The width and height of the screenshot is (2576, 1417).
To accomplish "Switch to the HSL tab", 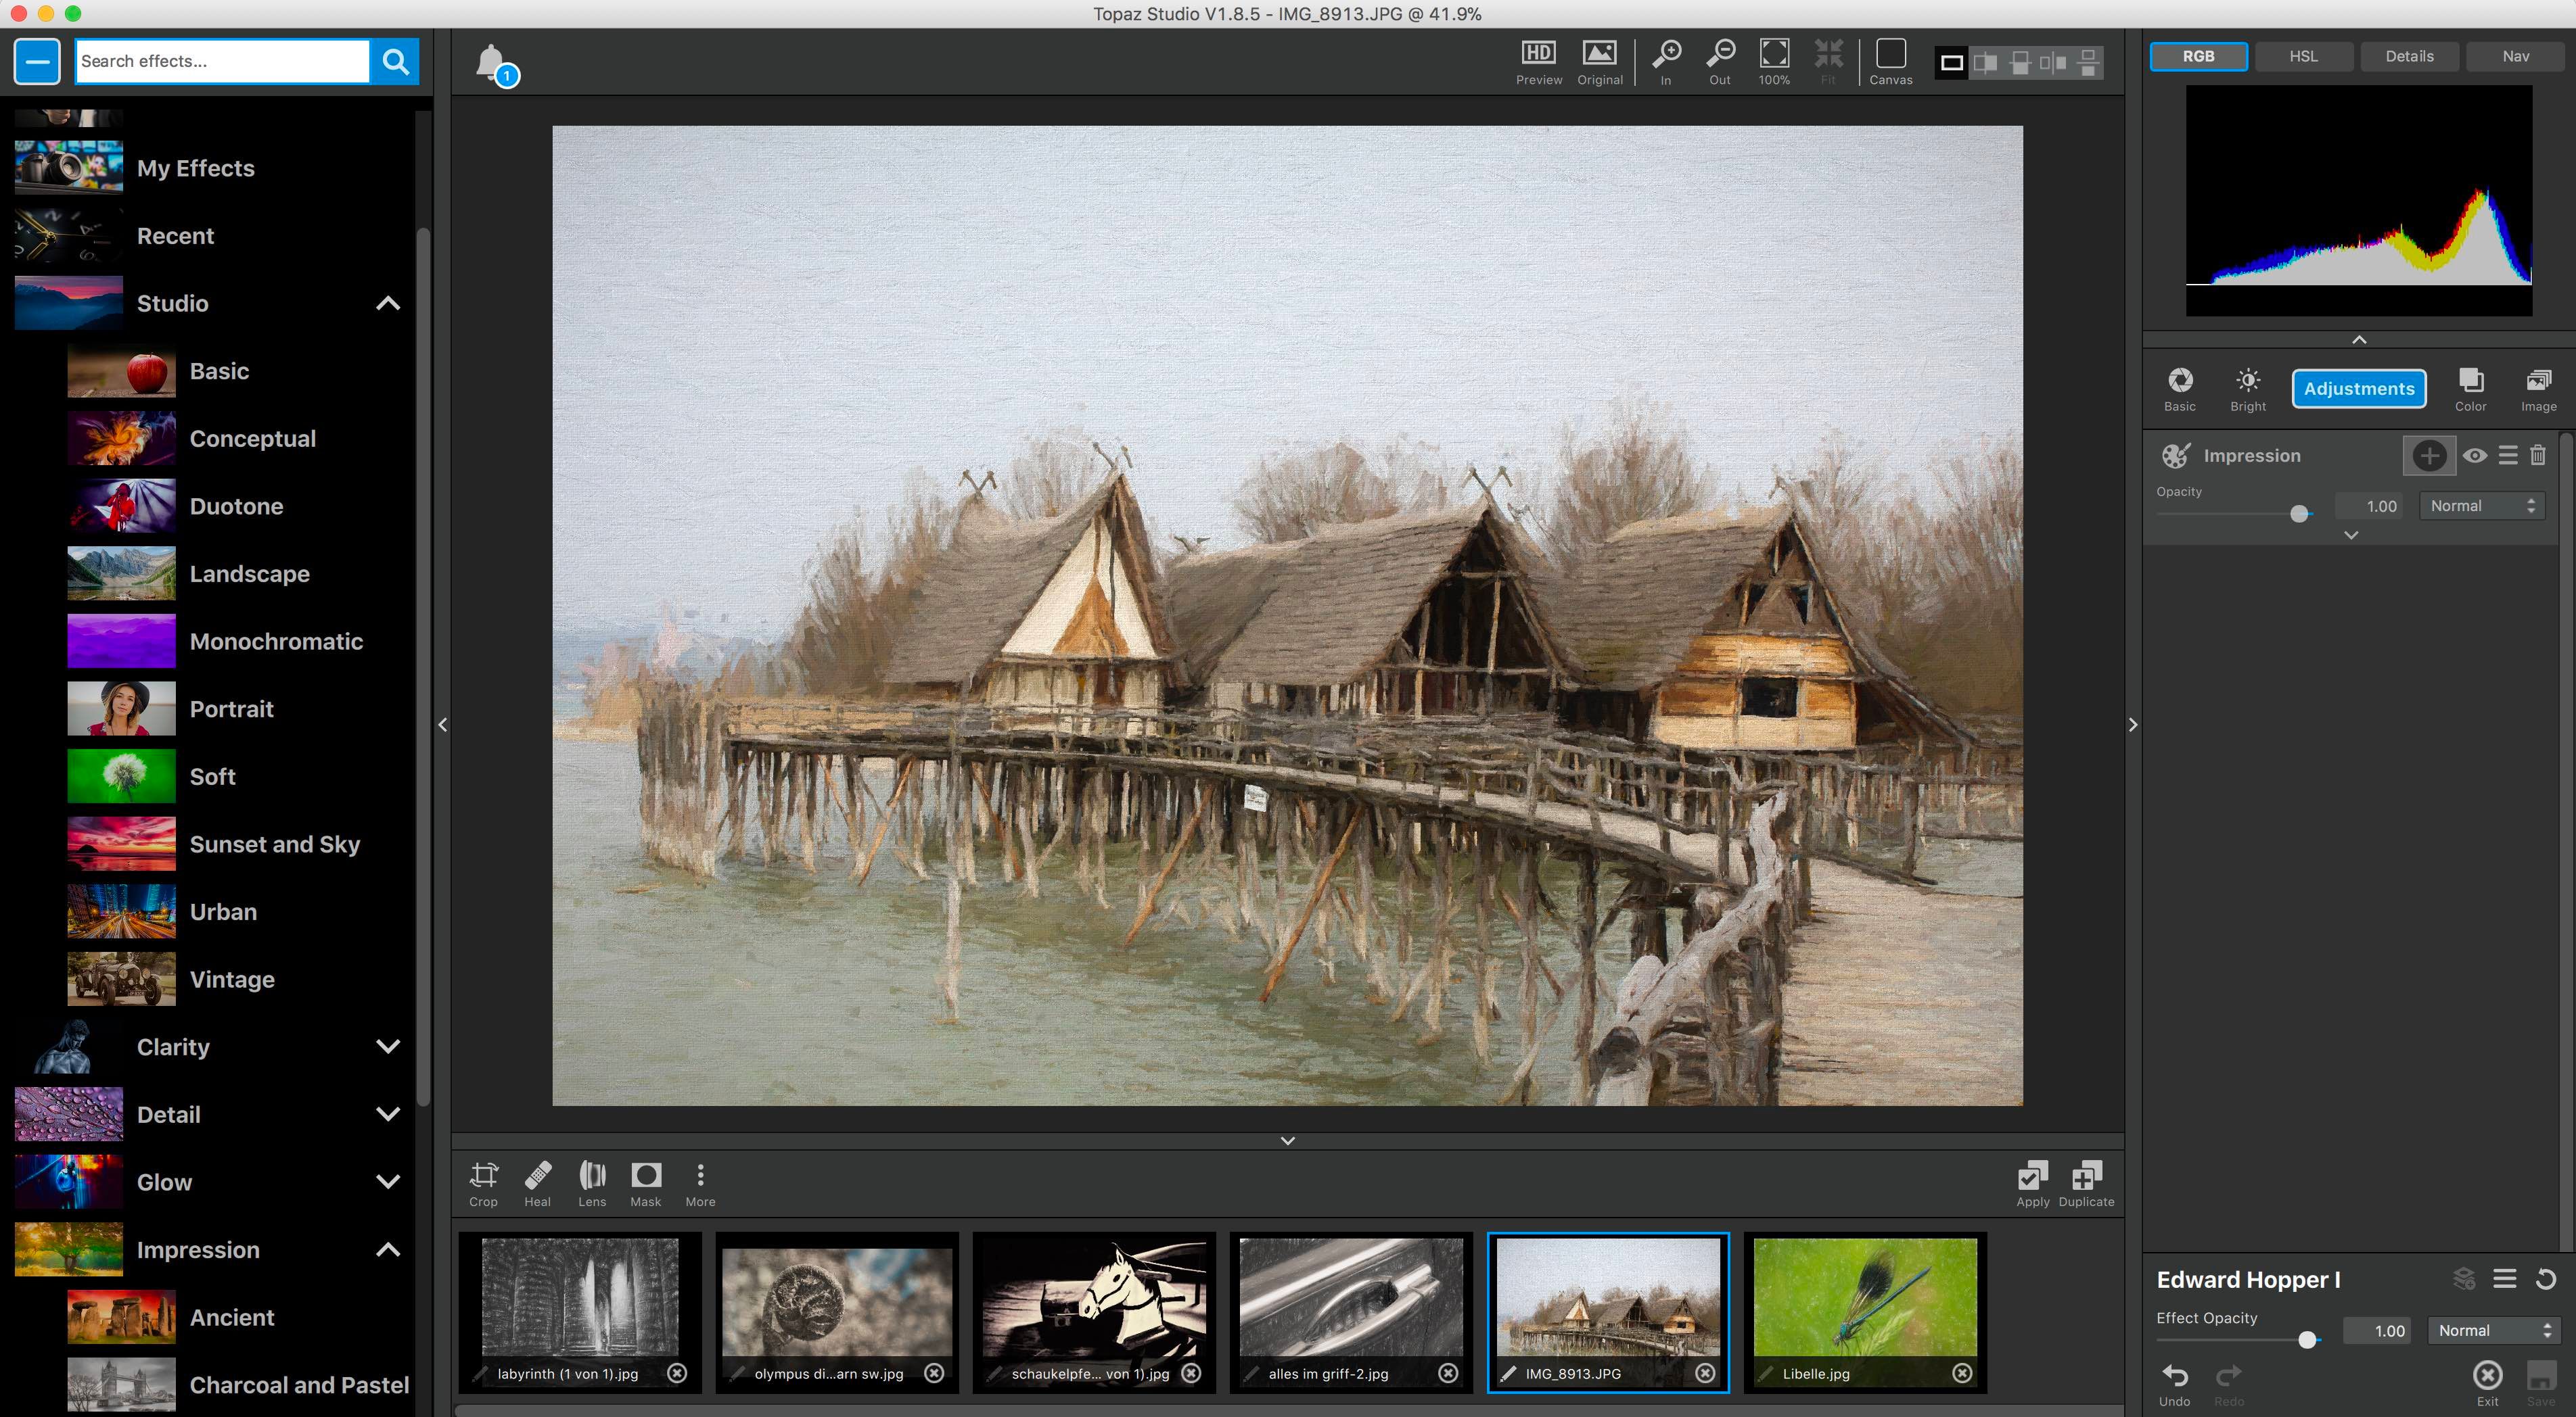I will [2304, 56].
